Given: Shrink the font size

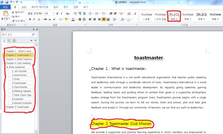Looking at the screenshot, I should tap(61, 14).
